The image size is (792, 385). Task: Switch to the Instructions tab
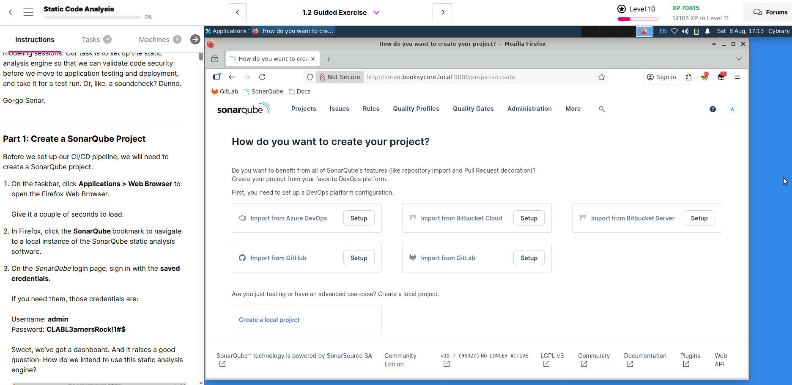click(35, 39)
